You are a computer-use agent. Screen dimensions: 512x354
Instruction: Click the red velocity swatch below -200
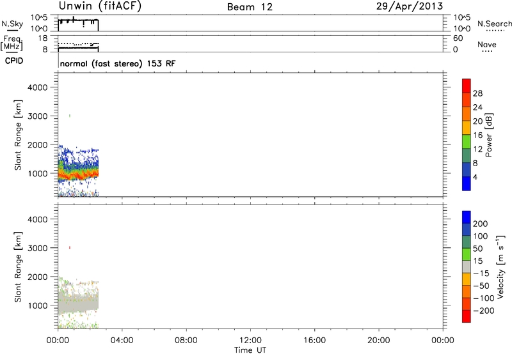coord(467,316)
